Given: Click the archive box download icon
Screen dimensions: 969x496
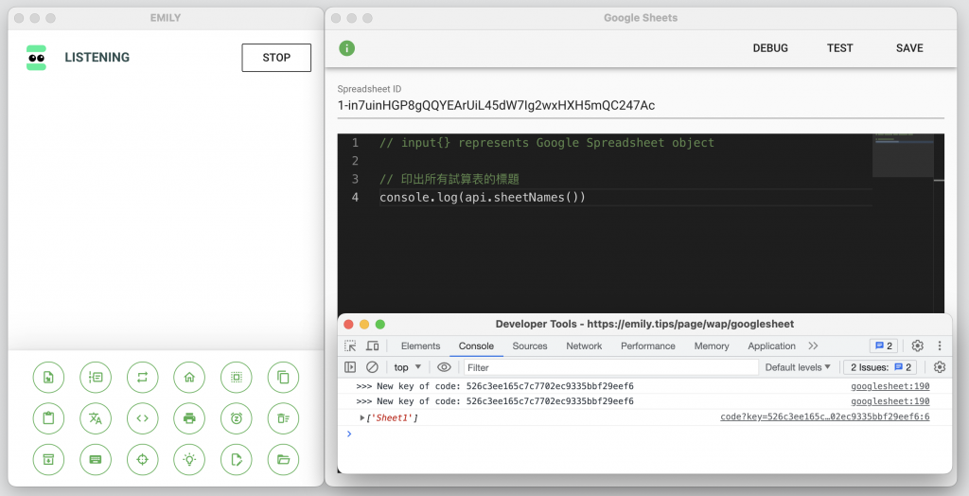Looking at the screenshot, I should [49, 459].
